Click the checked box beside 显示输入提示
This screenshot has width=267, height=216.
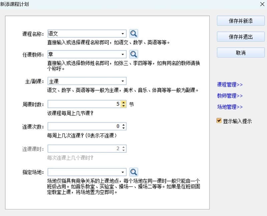click(x=219, y=121)
